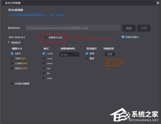Viewport: 161px width, 124px height.
Task: Select 自定义(VIP) video size option
Action: [x=12, y=68]
